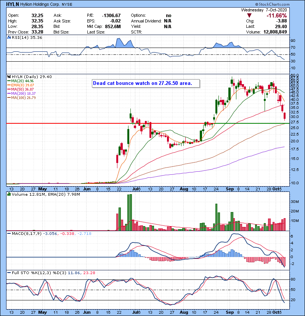
Task: Click the High value 32.35
Action: [37, 21]
